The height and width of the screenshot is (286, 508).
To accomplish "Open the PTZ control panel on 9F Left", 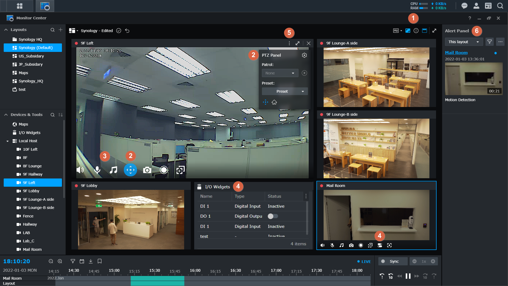I will [130, 170].
